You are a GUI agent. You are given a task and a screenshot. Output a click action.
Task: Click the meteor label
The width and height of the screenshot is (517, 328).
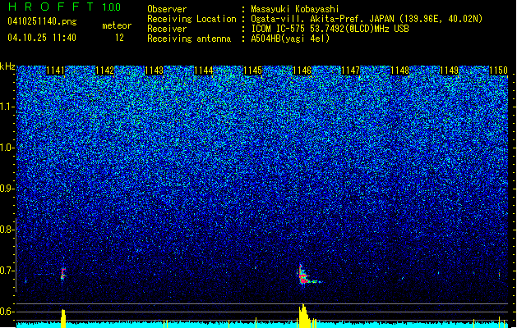point(117,25)
